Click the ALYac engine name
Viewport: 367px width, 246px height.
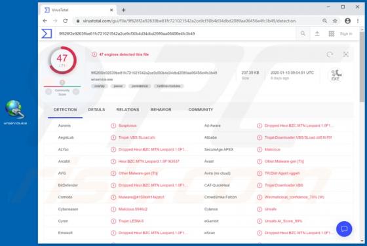(63, 150)
